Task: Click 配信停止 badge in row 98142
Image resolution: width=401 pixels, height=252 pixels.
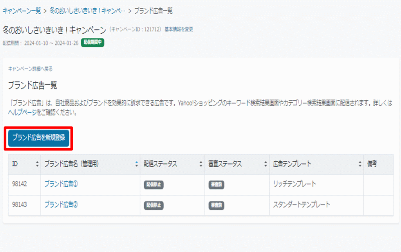Action: (154, 185)
